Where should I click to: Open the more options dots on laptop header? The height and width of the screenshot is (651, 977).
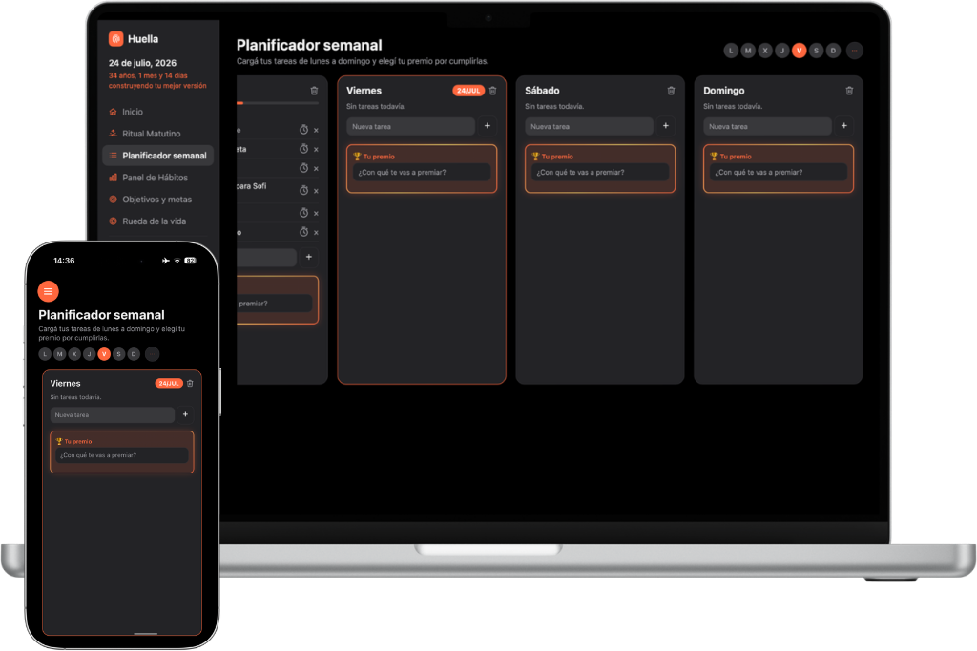(x=855, y=51)
